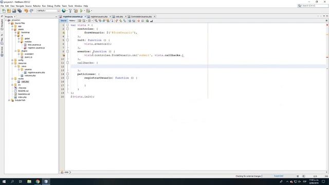329x185 pixels.
Task: Open the Tools menu
Action: coord(70,6)
